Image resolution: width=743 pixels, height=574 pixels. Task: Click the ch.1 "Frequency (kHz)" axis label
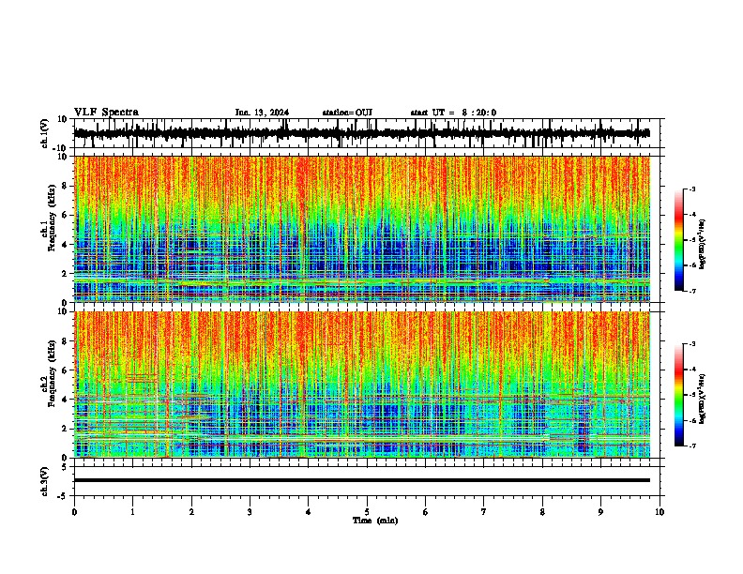click(x=51, y=218)
